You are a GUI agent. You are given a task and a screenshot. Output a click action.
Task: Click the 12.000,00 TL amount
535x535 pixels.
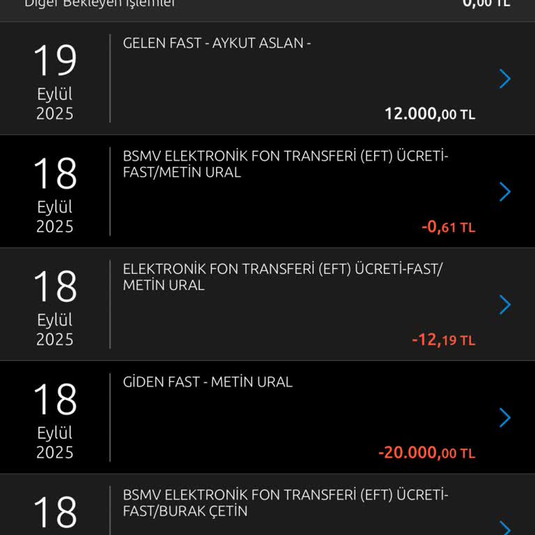tap(429, 114)
